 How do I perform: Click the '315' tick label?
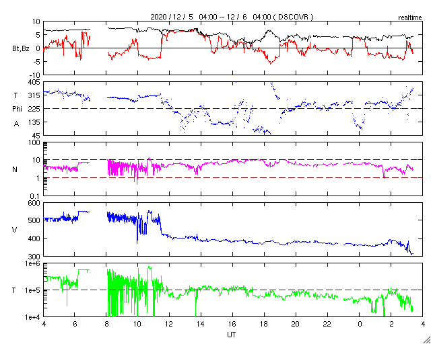coord(34,95)
